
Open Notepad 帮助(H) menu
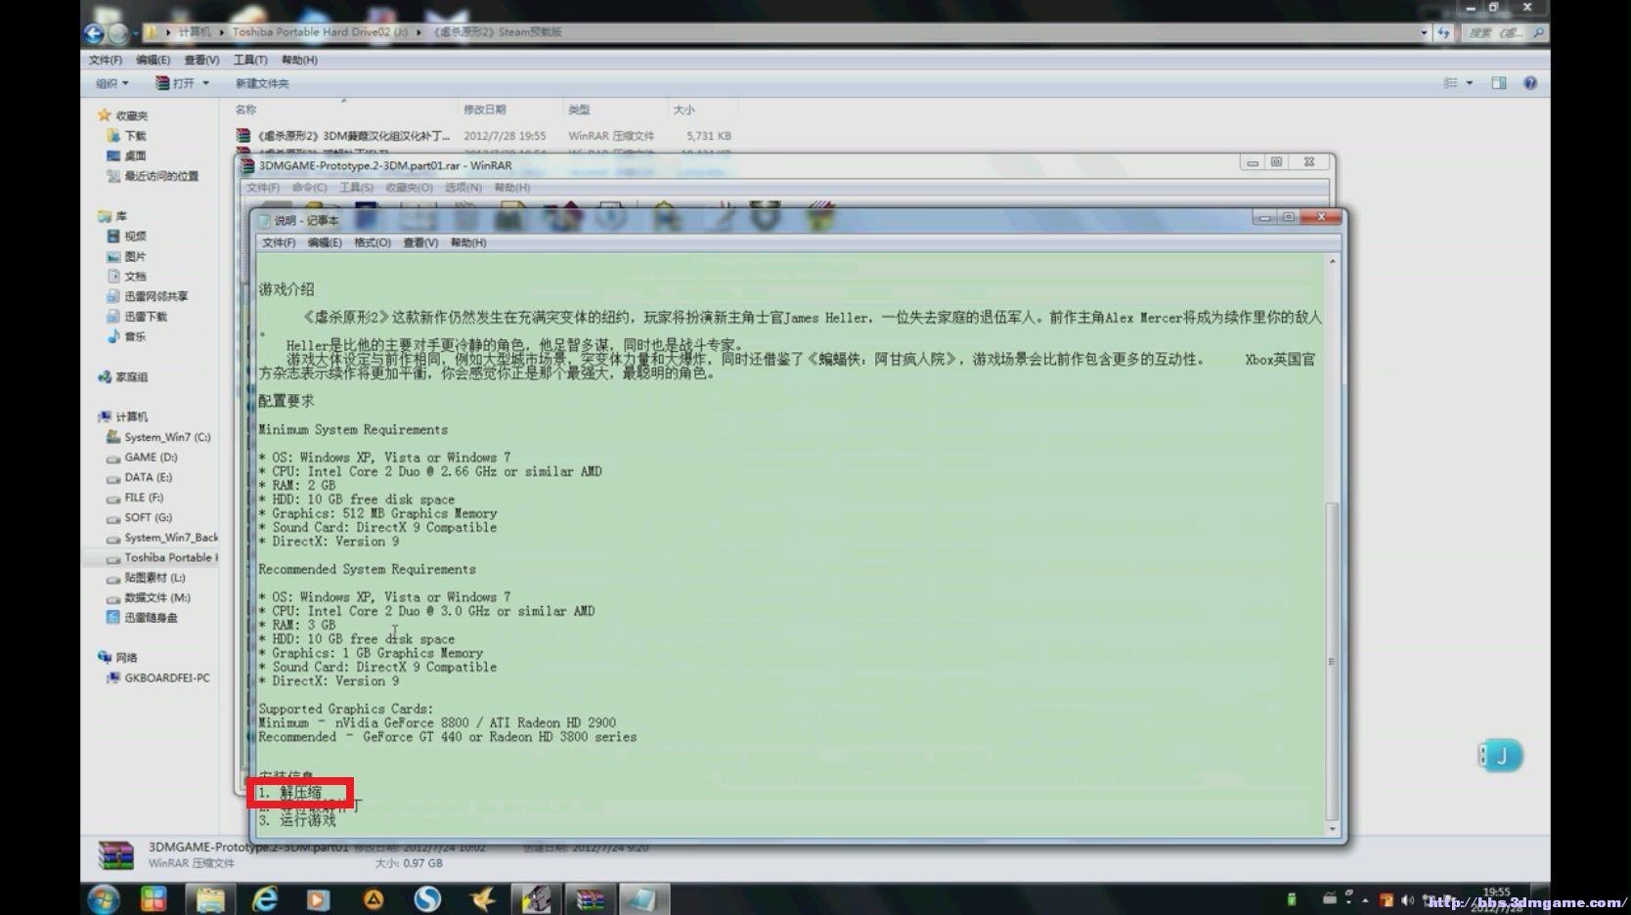[468, 242]
